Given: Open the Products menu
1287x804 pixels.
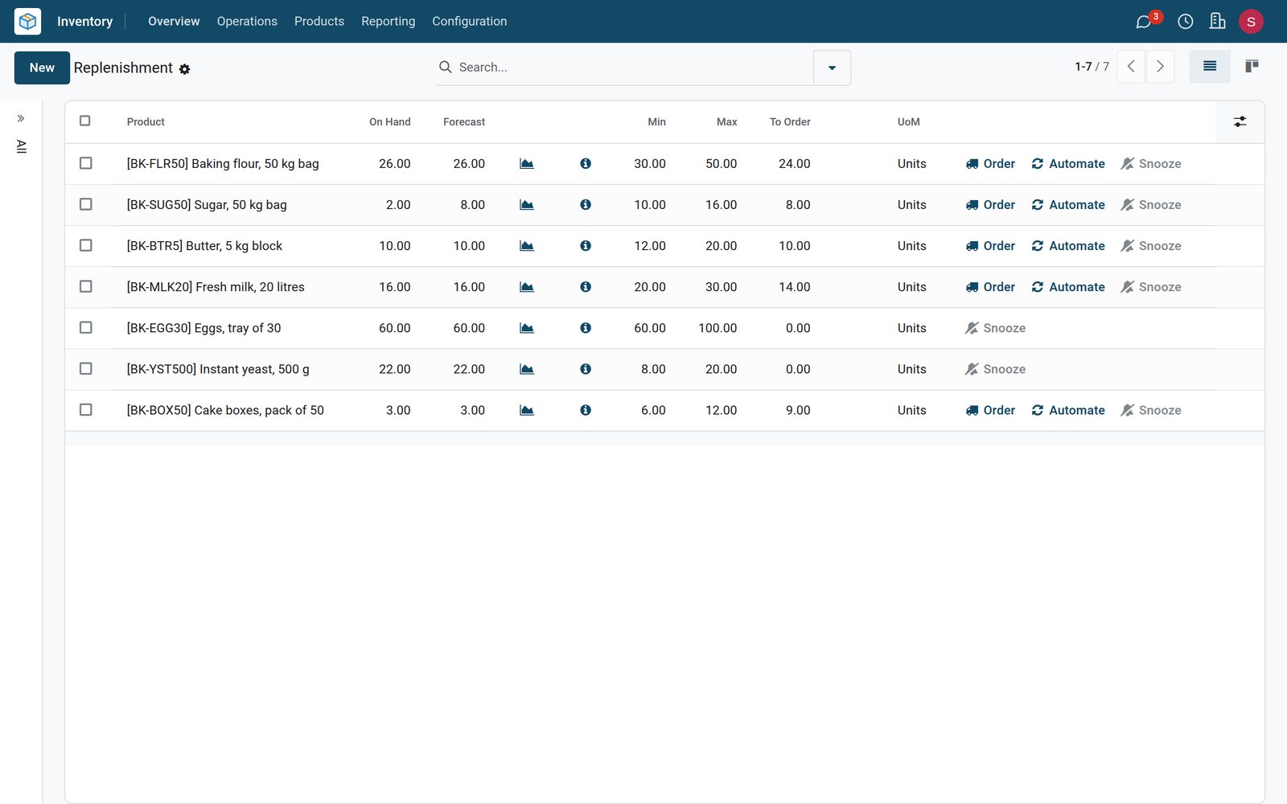Looking at the screenshot, I should point(319,22).
